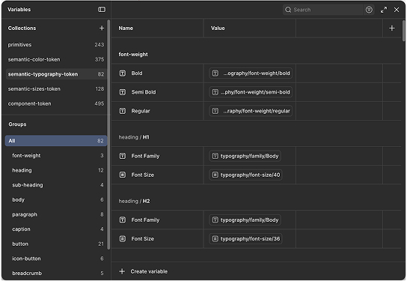Image resolution: width=407 pixels, height=281 pixels.
Task: Add a new mode column with plus
Action: [392, 28]
